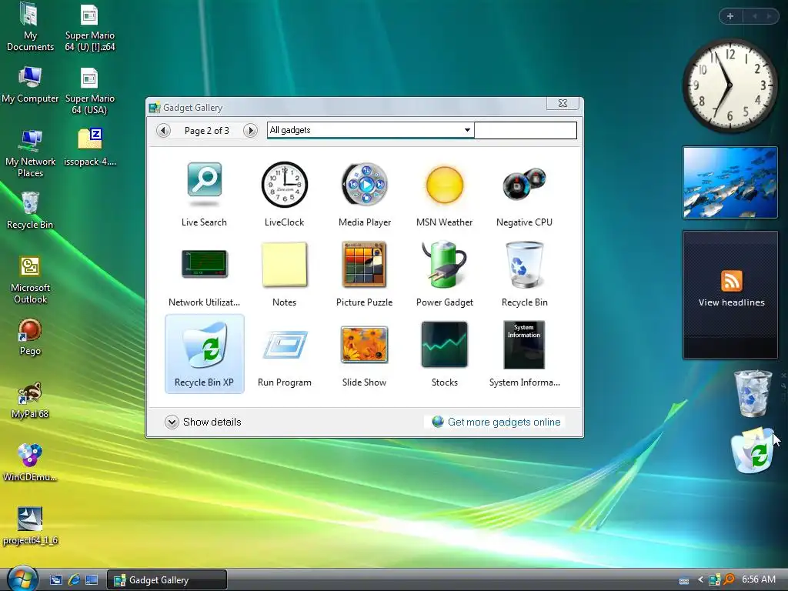This screenshot has width=788, height=591.
Task: Click the magnifier icon in system tray
Action: click(728, 580)
